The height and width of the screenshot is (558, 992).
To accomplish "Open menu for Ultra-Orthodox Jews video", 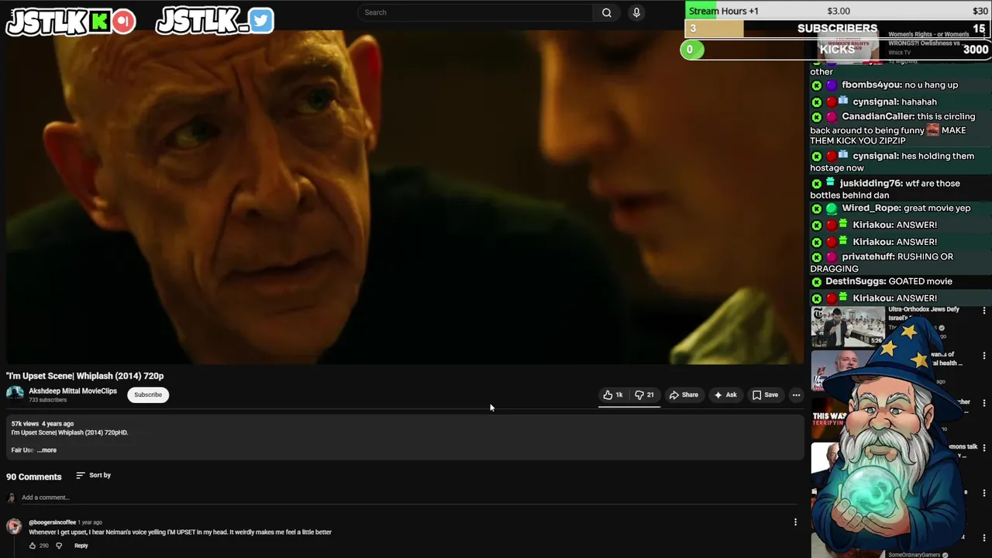I will [984, 311].
